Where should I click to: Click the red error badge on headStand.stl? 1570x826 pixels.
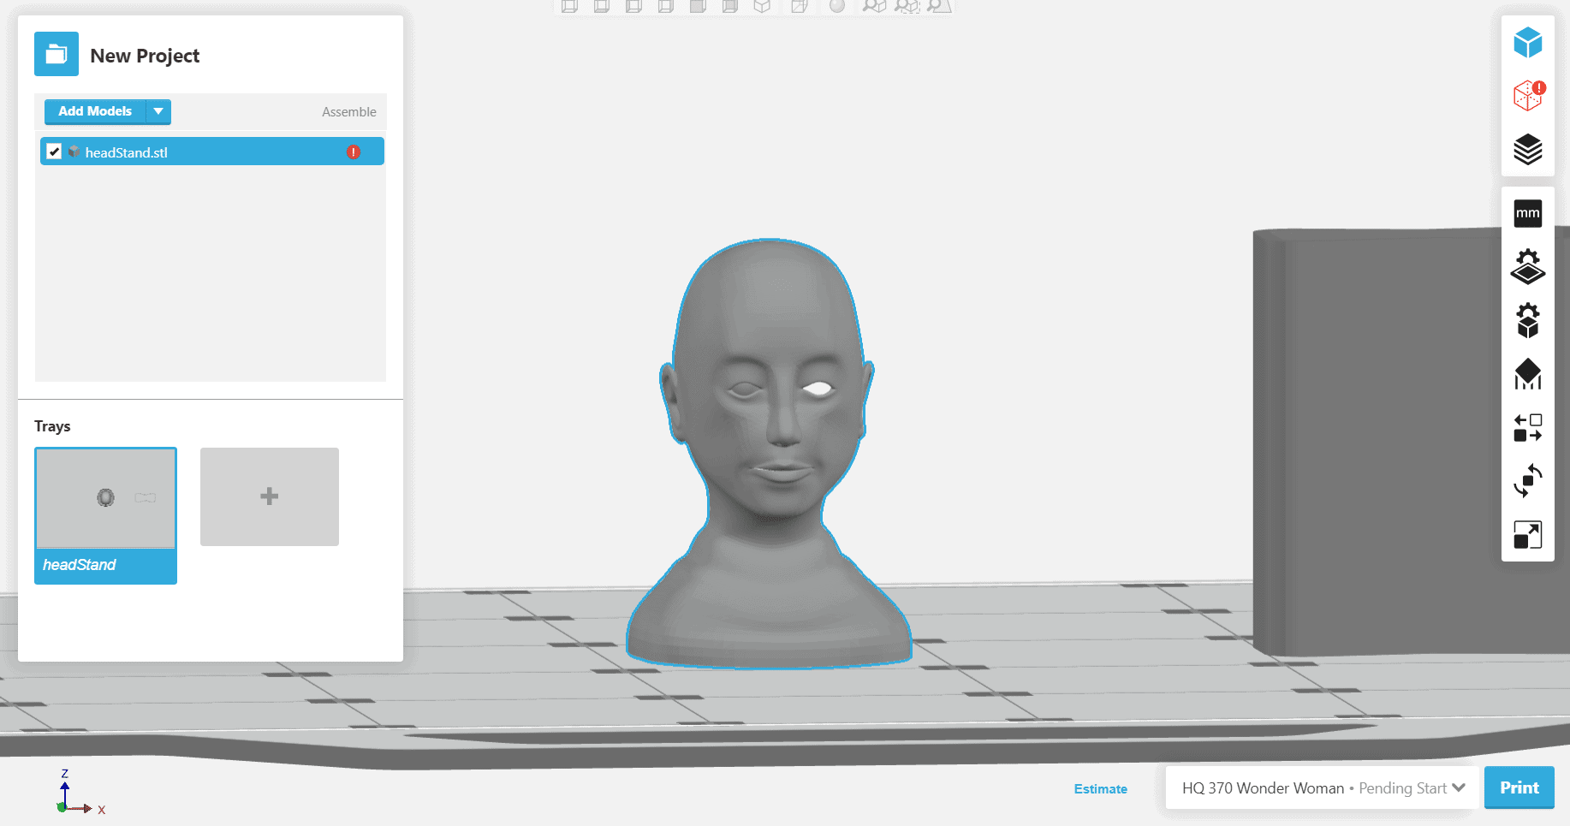tap(353, 152)
